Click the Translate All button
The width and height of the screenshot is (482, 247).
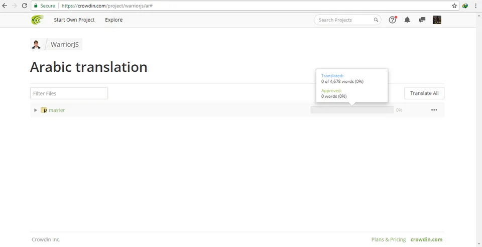pyautogui.click(x=424, y=93)
